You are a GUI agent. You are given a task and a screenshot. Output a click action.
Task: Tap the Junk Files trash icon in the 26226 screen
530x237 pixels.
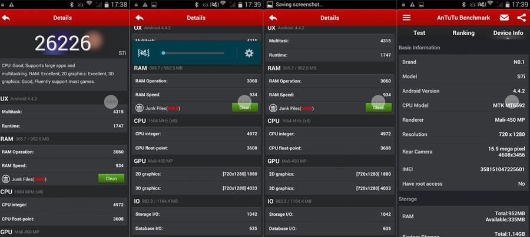coord(5,179)
